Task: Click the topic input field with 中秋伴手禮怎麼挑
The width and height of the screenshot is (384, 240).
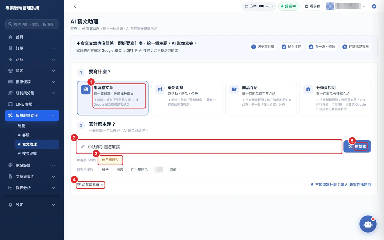Action: click(209, 147)
